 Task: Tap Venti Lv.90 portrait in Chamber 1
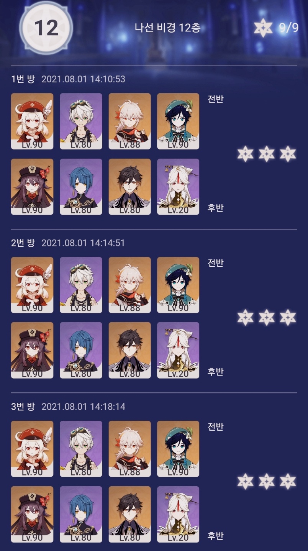178,121
